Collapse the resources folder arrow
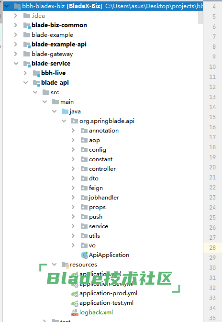The width and height of the screenshot is (222, 322). click(x=54, y=265)
